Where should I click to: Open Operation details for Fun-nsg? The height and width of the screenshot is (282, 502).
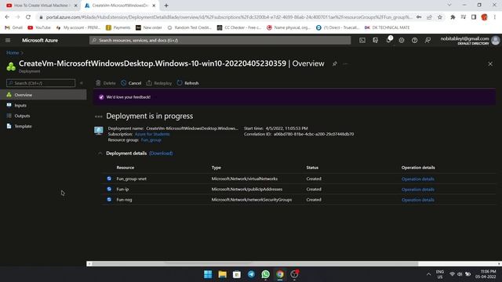[x=418, y=200]
